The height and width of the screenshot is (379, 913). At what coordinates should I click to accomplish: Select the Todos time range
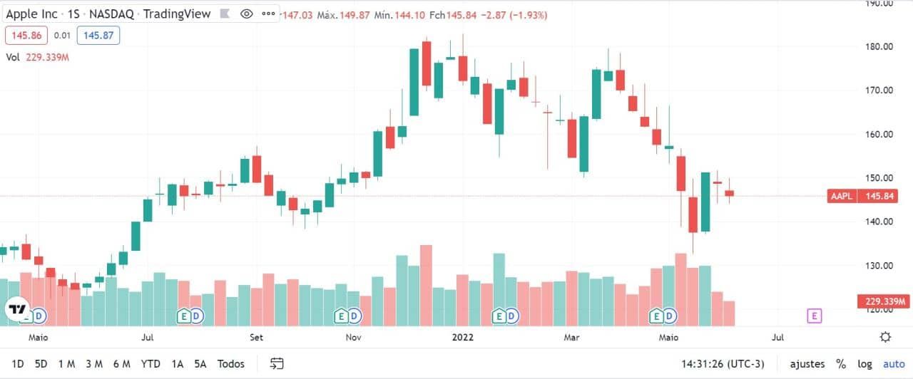click(231, 364)
